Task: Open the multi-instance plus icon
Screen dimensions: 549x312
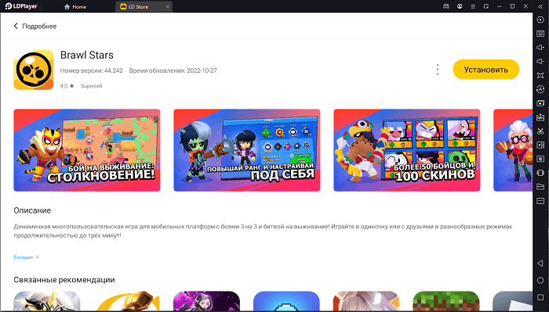Action: 540,103
